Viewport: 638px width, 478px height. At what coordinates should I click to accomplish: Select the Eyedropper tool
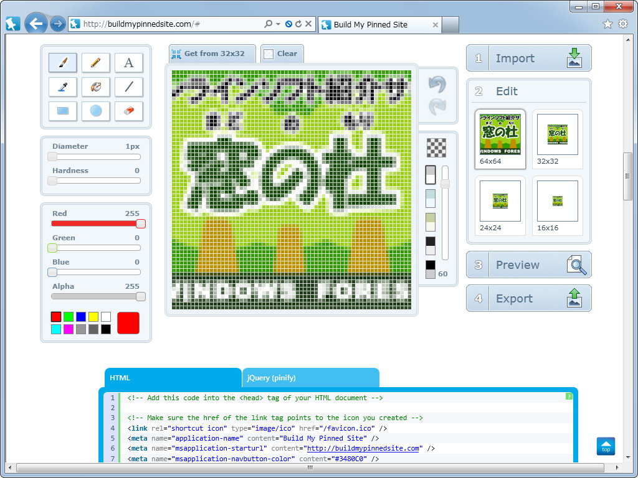click(x=62, y=87)
